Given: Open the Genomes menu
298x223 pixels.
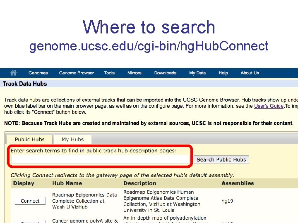Looking at the screenshot, I should [x=38, y=73].
